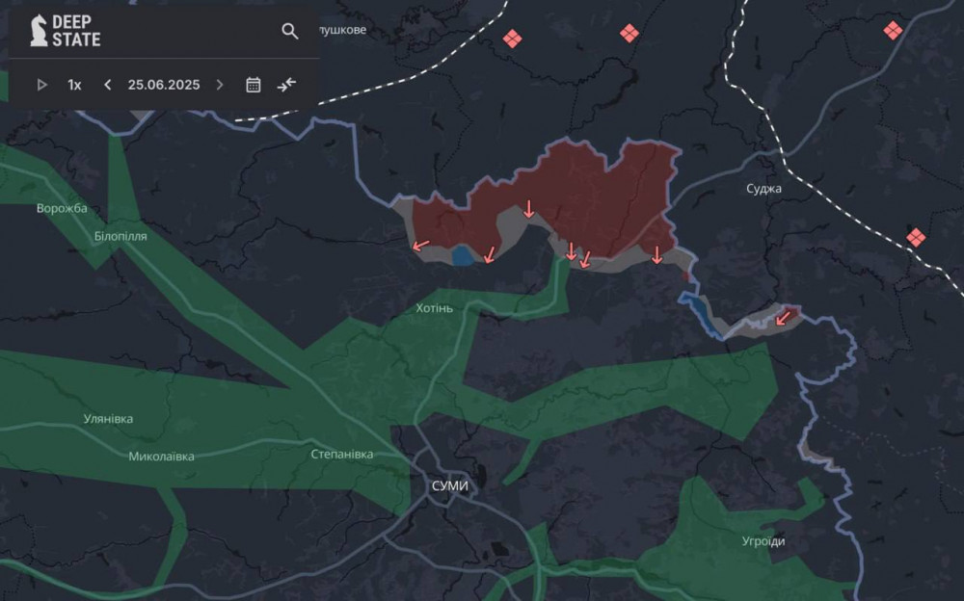Open the calendar date picker

[254, 85]
